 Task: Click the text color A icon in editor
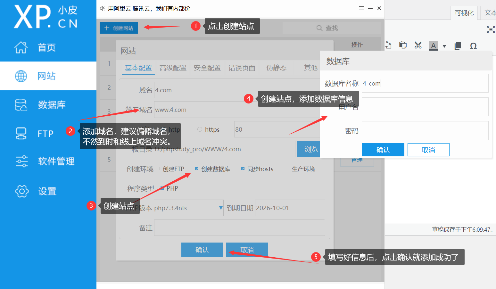[x=434, y=45]
